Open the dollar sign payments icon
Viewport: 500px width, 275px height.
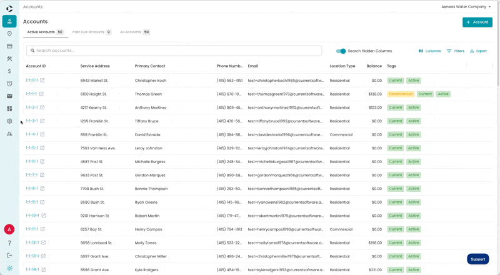[x=9, y=71]
